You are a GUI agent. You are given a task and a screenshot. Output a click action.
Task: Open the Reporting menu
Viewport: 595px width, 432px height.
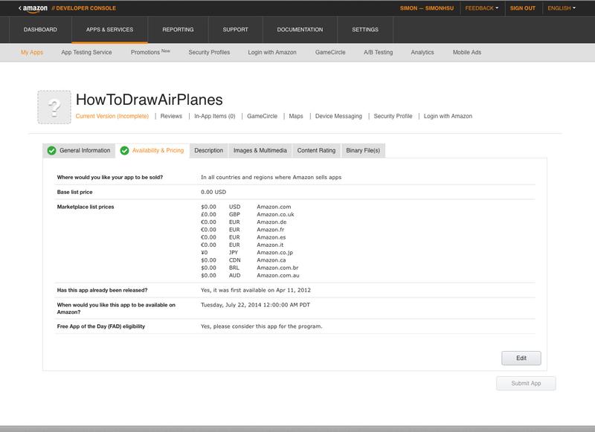178,30
